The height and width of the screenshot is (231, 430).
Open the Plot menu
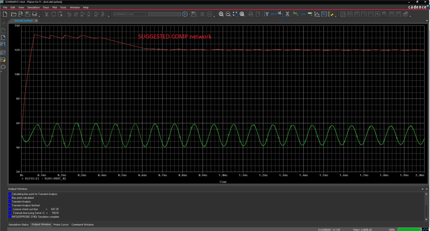tap(55, 8)
